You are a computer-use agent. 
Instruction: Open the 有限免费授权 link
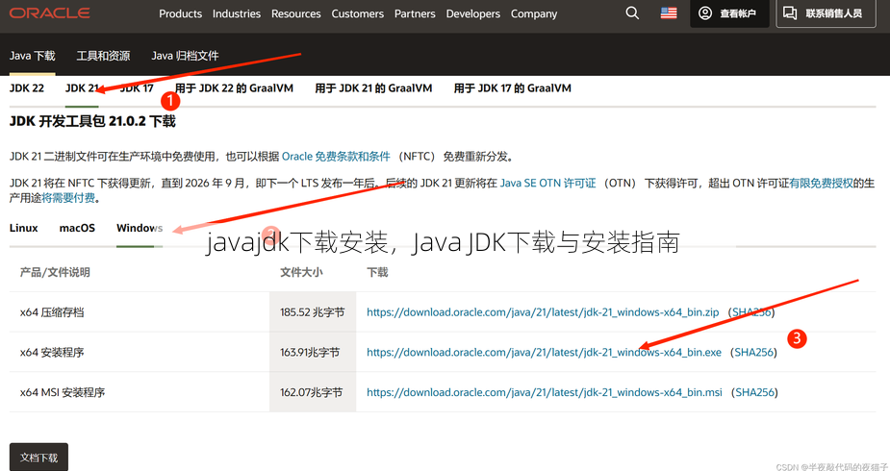click(822, 183)
